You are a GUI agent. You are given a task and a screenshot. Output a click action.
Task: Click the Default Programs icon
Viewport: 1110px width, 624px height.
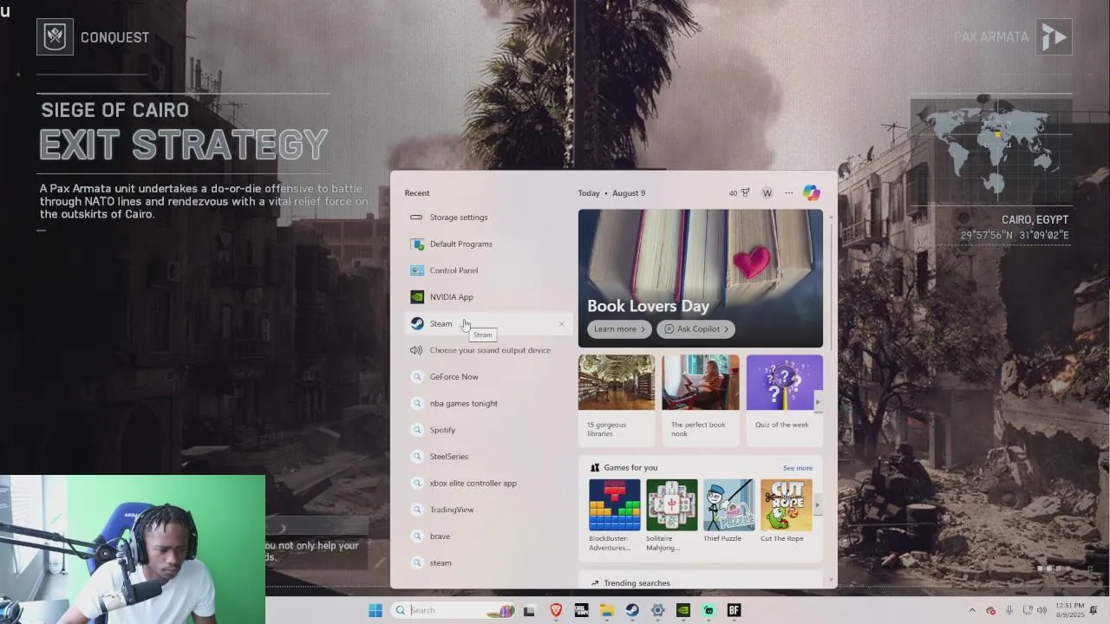(x=417, y=244)
